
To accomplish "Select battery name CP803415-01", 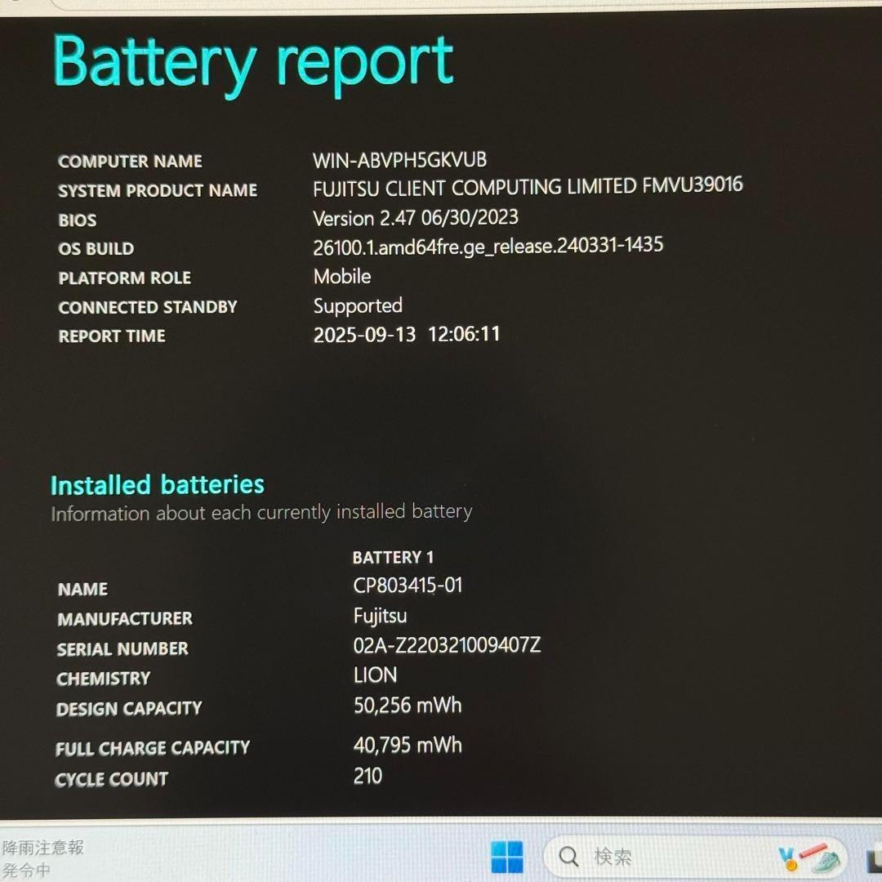I will point(408,586).
